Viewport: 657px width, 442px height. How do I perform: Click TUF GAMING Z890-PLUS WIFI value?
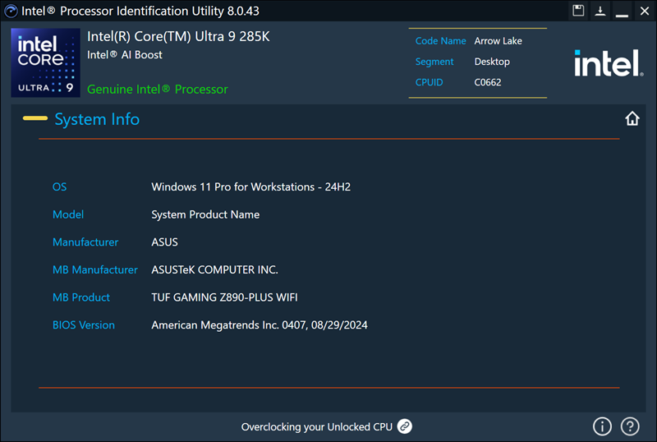coord(224,297)
